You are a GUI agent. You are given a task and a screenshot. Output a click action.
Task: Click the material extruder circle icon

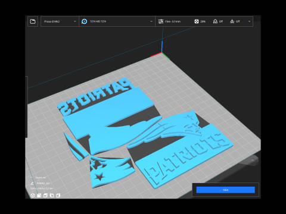point(85,21)
